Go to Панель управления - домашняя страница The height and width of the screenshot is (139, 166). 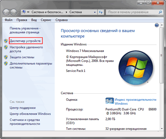pyautogui.click(x=25, y=30)
